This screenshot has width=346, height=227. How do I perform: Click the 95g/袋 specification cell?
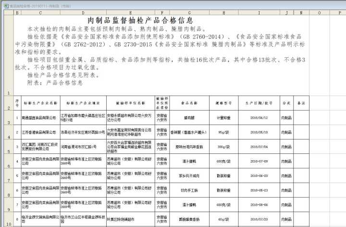tap(224, 132)
